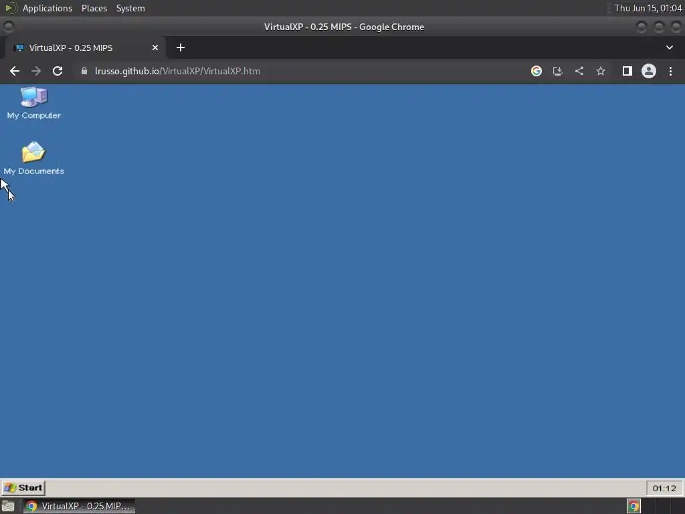Screen dimensions: 685x514
Task: Bookmark this tab with the star
Action: [601, 71]
